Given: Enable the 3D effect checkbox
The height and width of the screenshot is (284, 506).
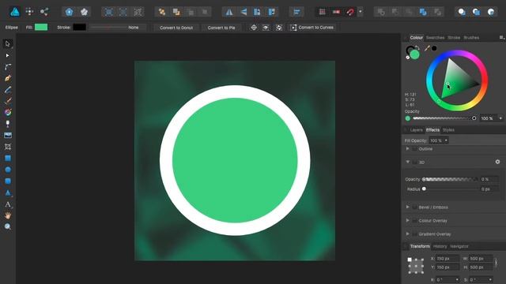Looking at the screenshot, I should coord(414,163).
